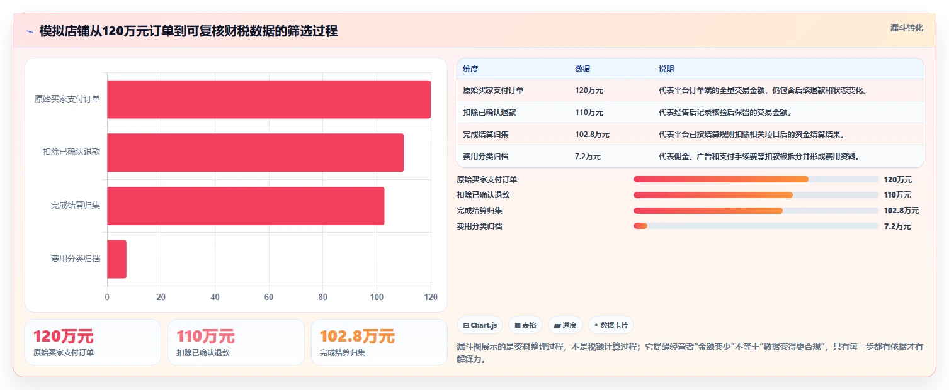Click the 表格 tag chip
Image resolution: width=949 pixels, height=390 pixels.
pos(525,325)
